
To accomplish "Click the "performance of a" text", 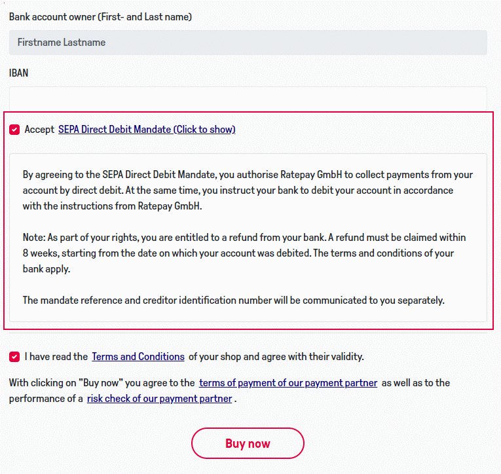I will 46,398.
